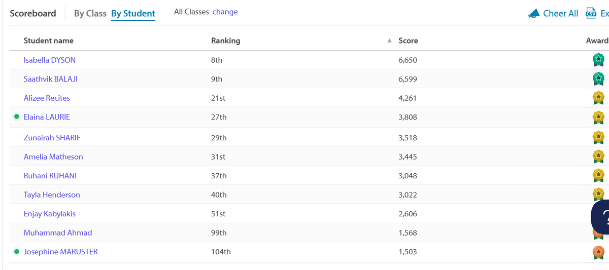Click Josephine MARUSTER's bronze award badge
609x270 pixels.
598,252
